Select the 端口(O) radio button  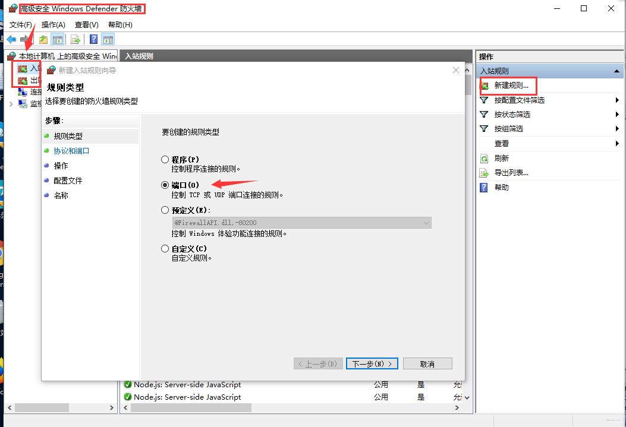click(x=165, y=185)
